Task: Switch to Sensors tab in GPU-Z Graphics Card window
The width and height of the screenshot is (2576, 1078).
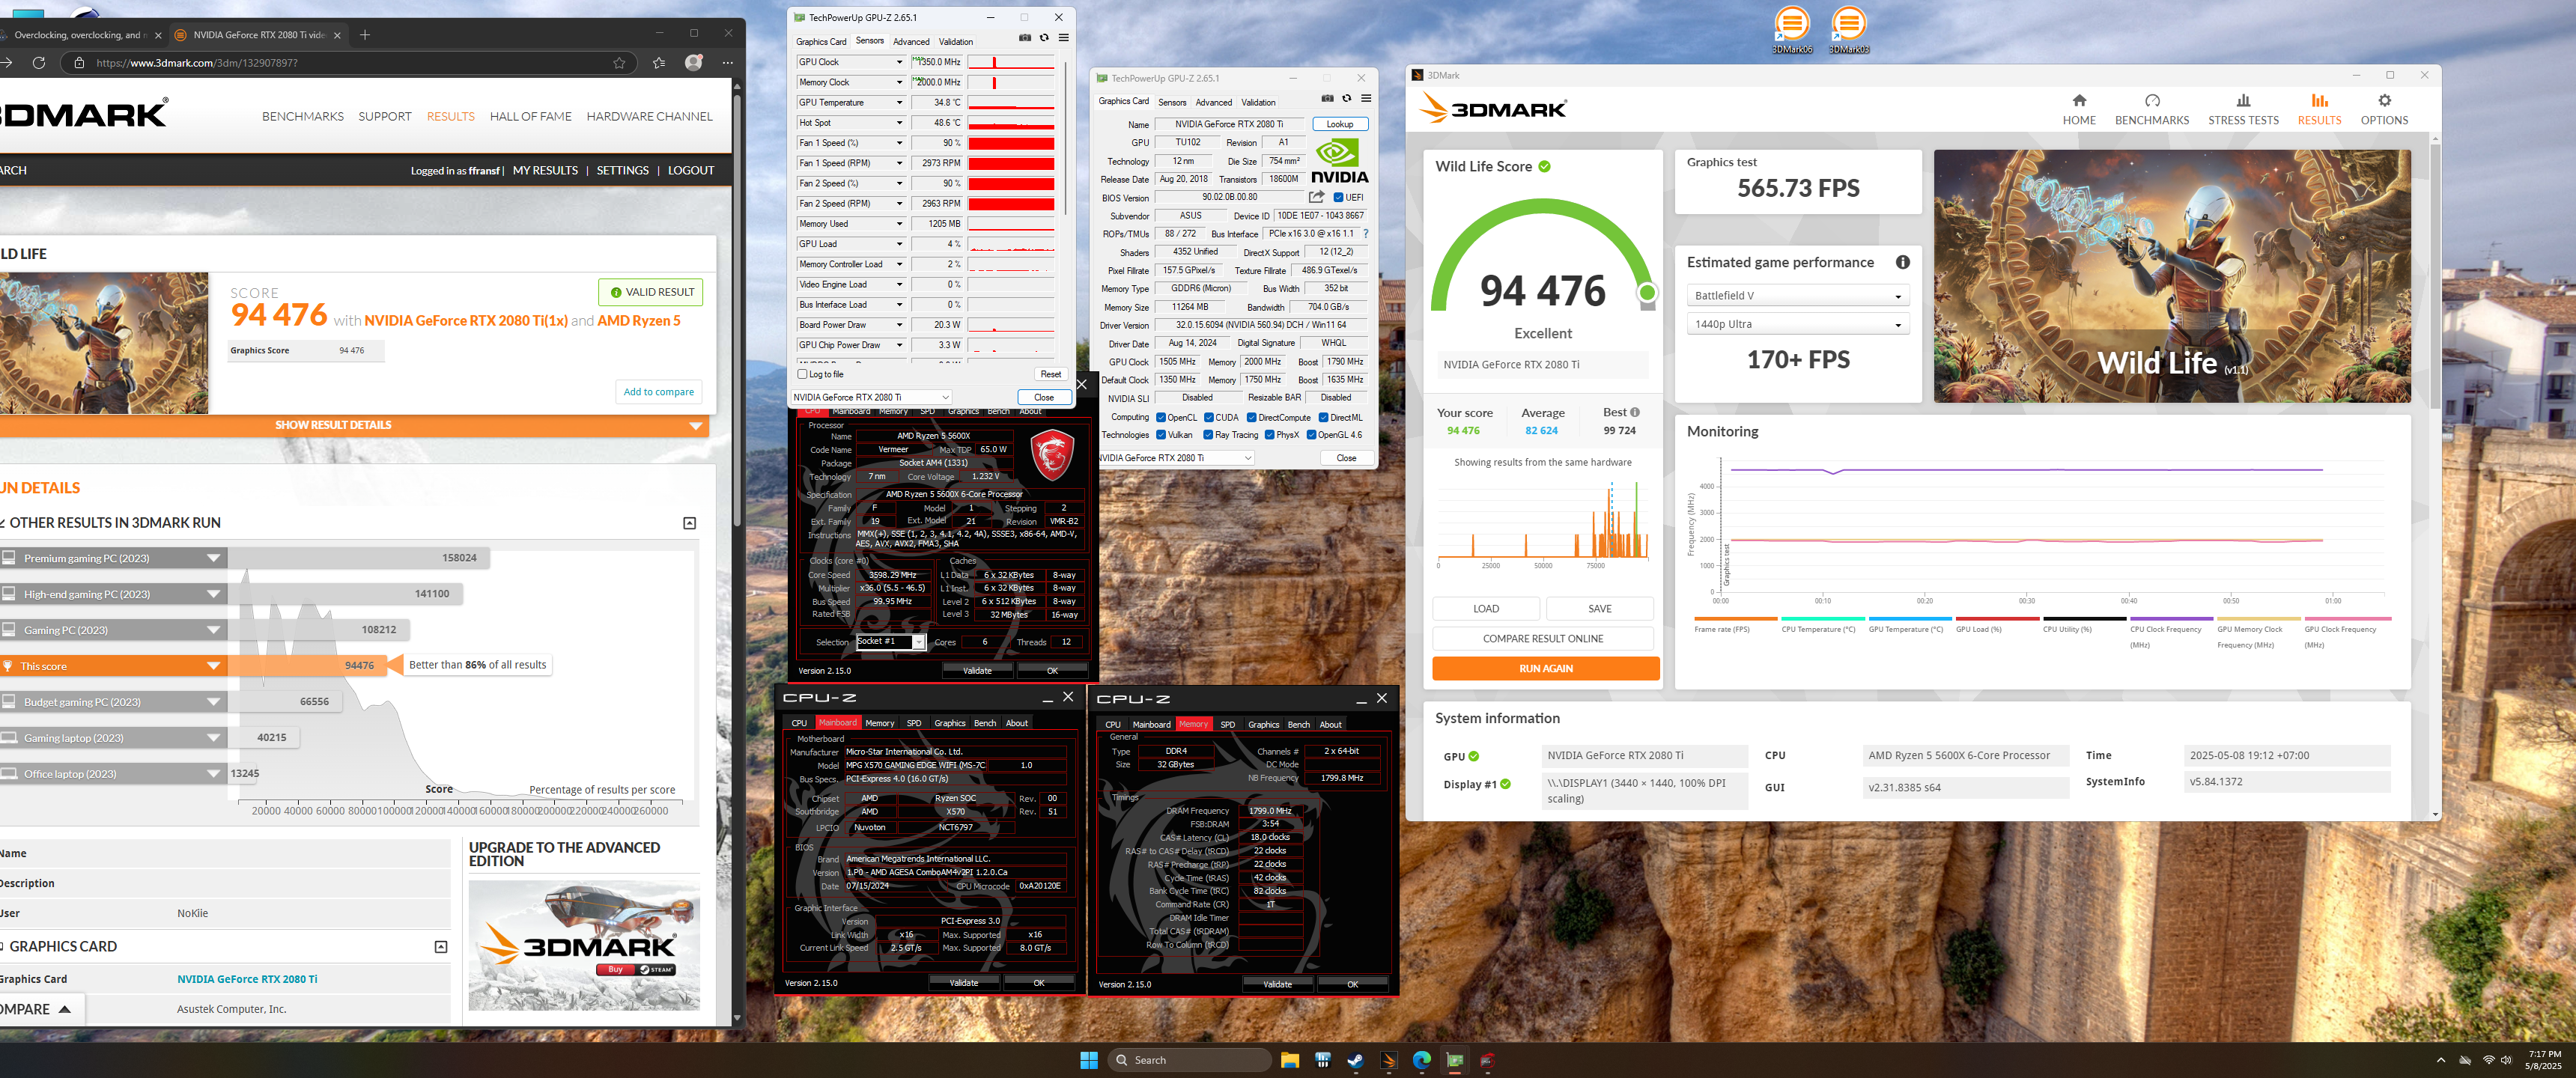Action: pos(1172,102)
